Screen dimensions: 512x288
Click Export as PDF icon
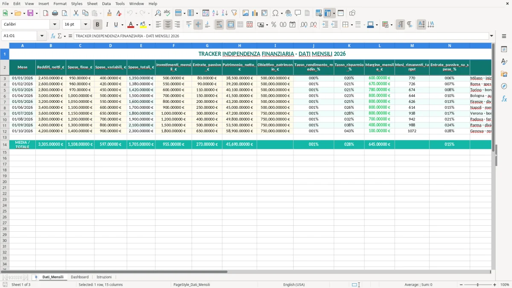point(46,13)
